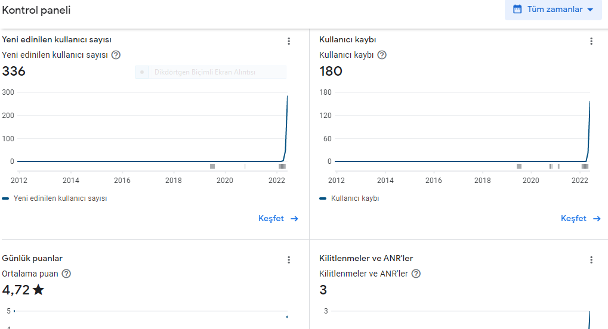Open three-dot menu for Kullanıcı kaybı card
Screen dimensions: 608x329
tap(591, 41)
